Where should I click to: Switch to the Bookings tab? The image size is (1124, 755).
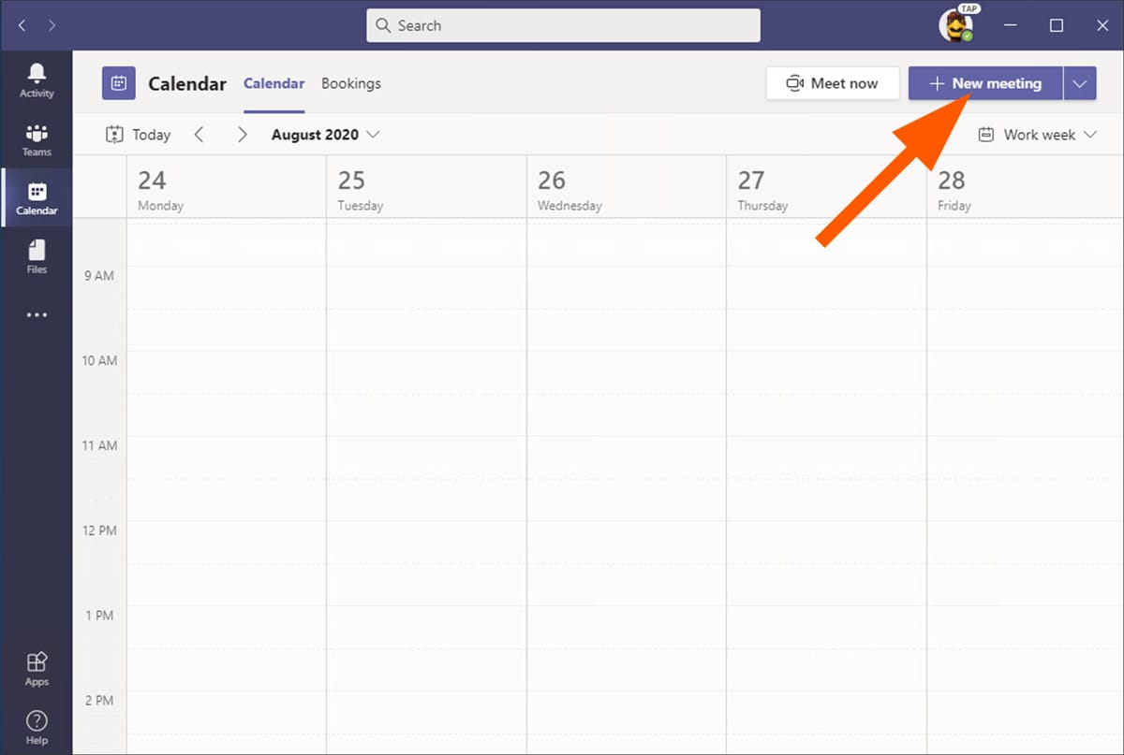pos(351,83)
